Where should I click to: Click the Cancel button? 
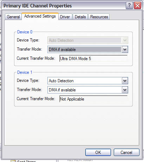[x=126, y=153]
